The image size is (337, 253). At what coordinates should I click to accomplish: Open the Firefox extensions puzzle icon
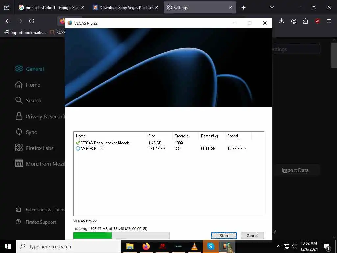(305, 21)
